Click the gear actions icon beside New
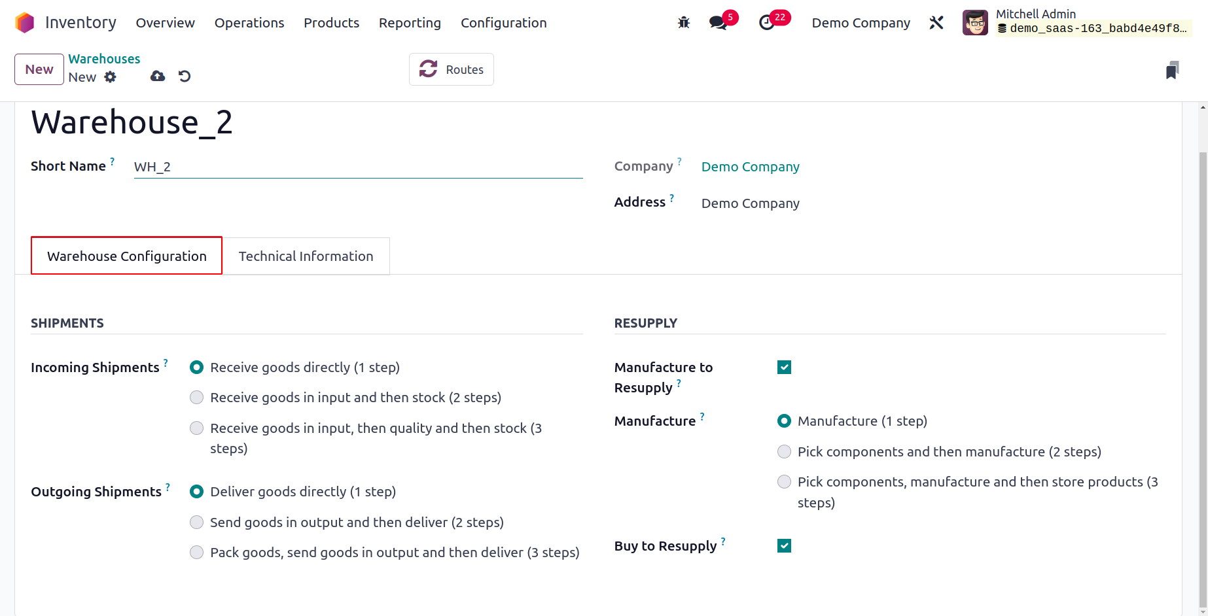 [111, 77]
